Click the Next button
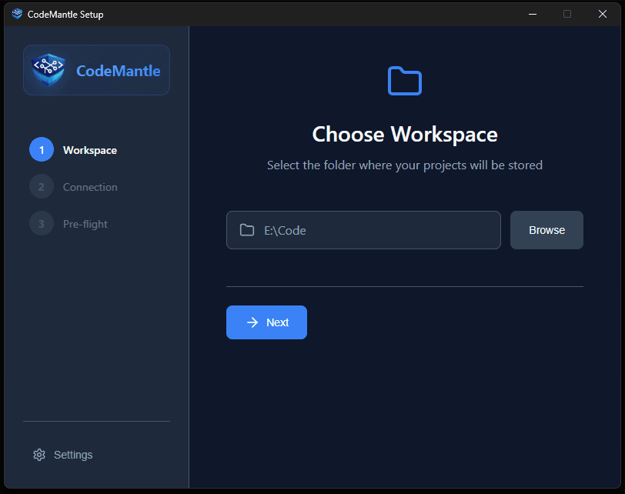 pyautogui.click(x=266, y=322)
